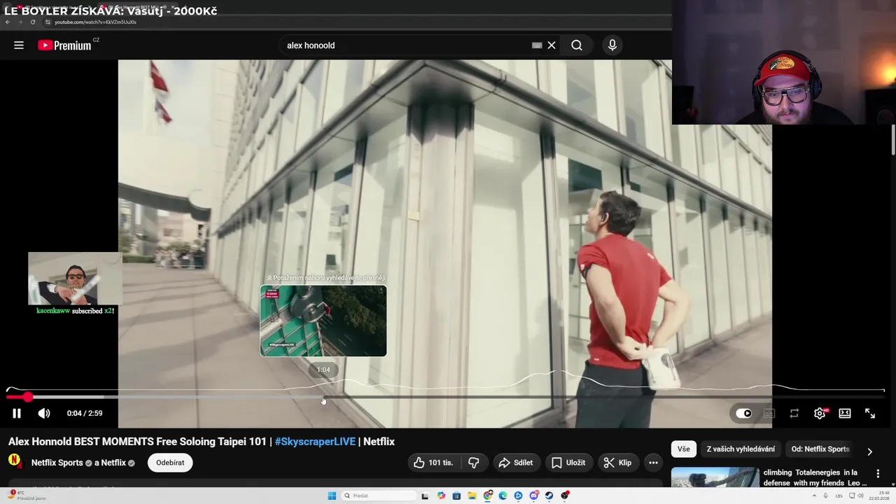Toggle the loop playback button

(794, 414)
